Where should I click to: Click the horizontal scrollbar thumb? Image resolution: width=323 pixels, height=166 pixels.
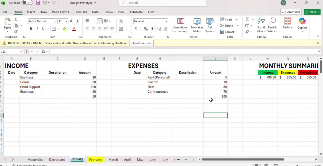(x=243, y=160)
